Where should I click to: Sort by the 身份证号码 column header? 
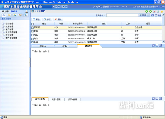point(78,24)
